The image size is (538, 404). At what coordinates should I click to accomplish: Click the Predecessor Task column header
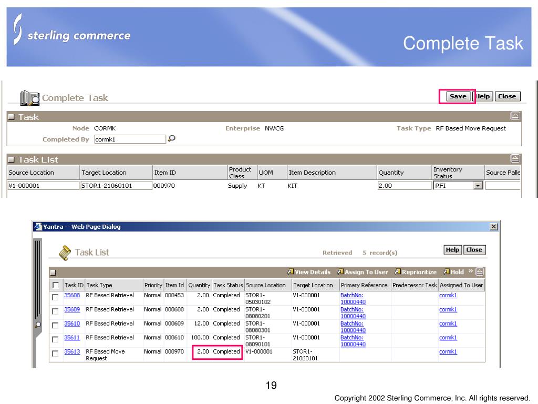415,285
